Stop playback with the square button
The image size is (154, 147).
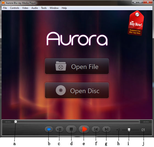coord(71,129)
